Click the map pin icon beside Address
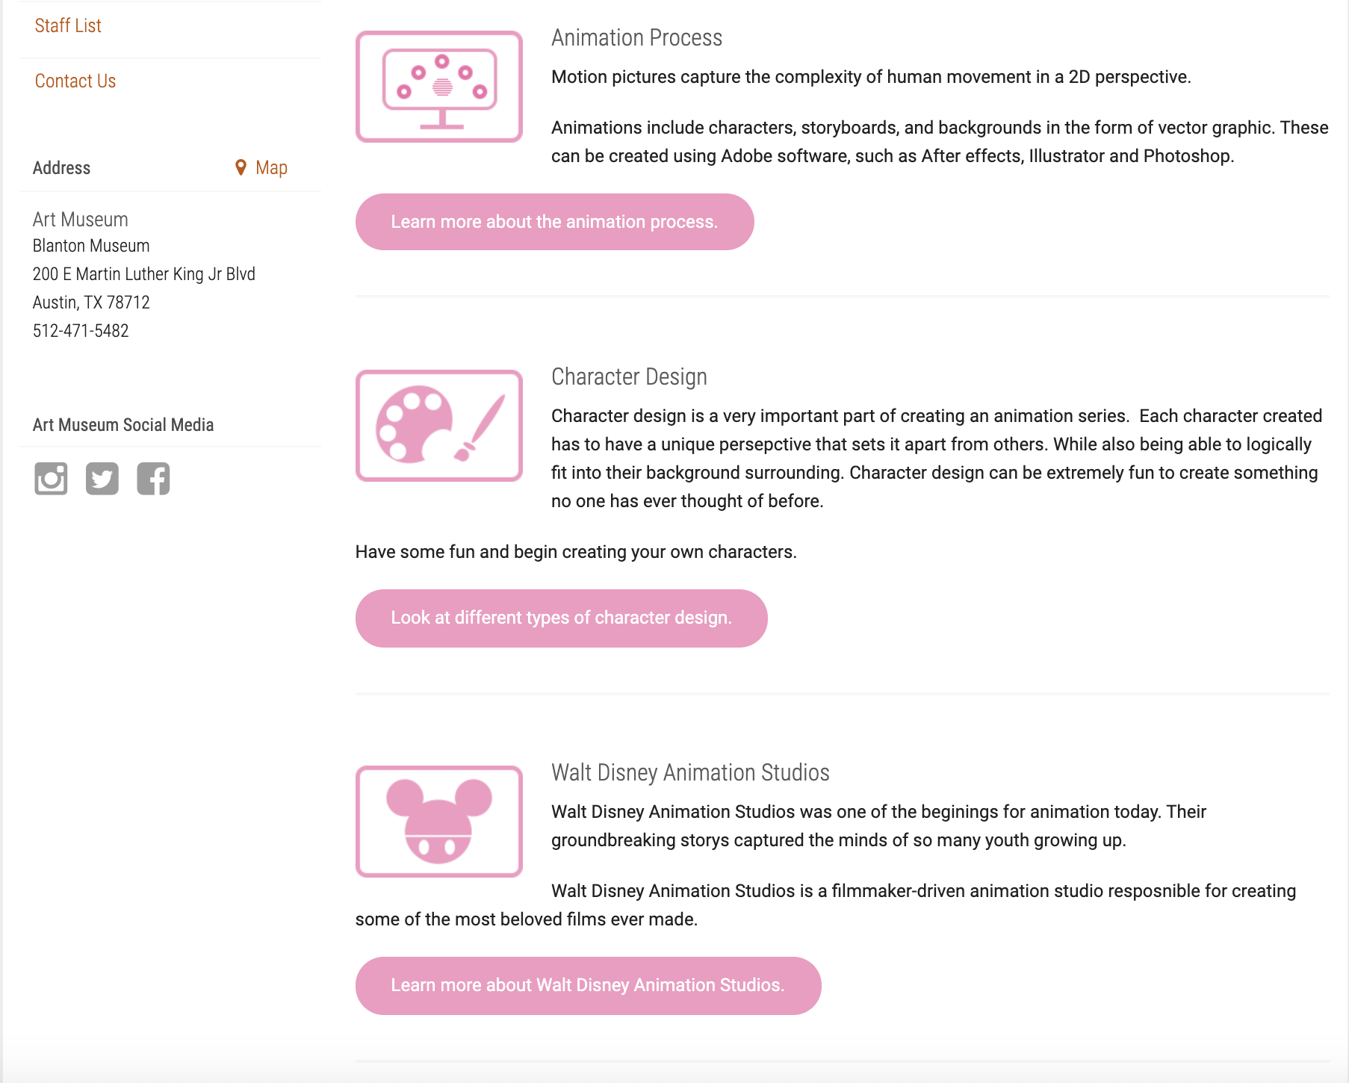Screen dimensions: 1349x1083 pos(241,167)
